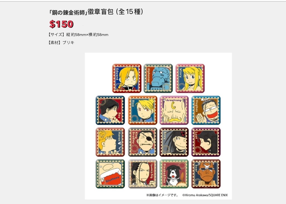Click the product title 鋼の錬金術師 徽章盲包
Viewport: 286px width, 204px height.
click(96, 12)
